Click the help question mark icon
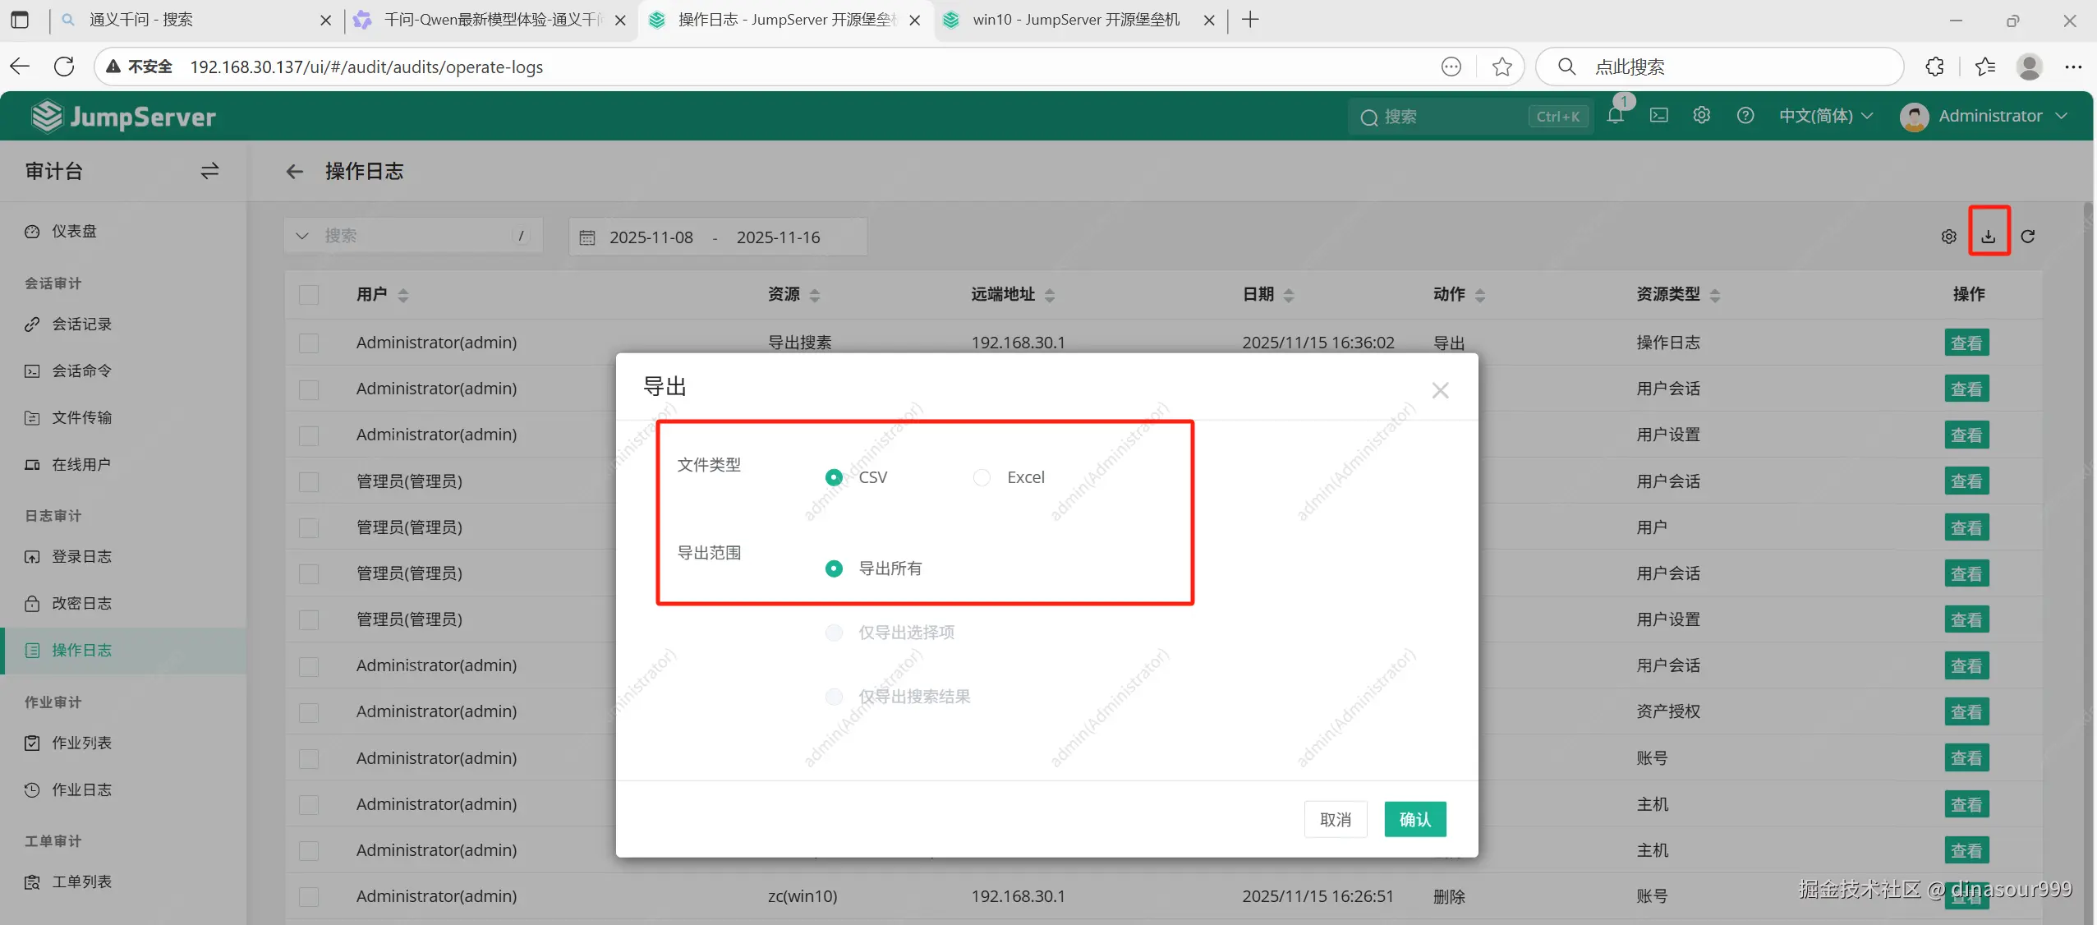Image resolution: width=2097 pixels, height=925 pixels. click(1745, 116)
